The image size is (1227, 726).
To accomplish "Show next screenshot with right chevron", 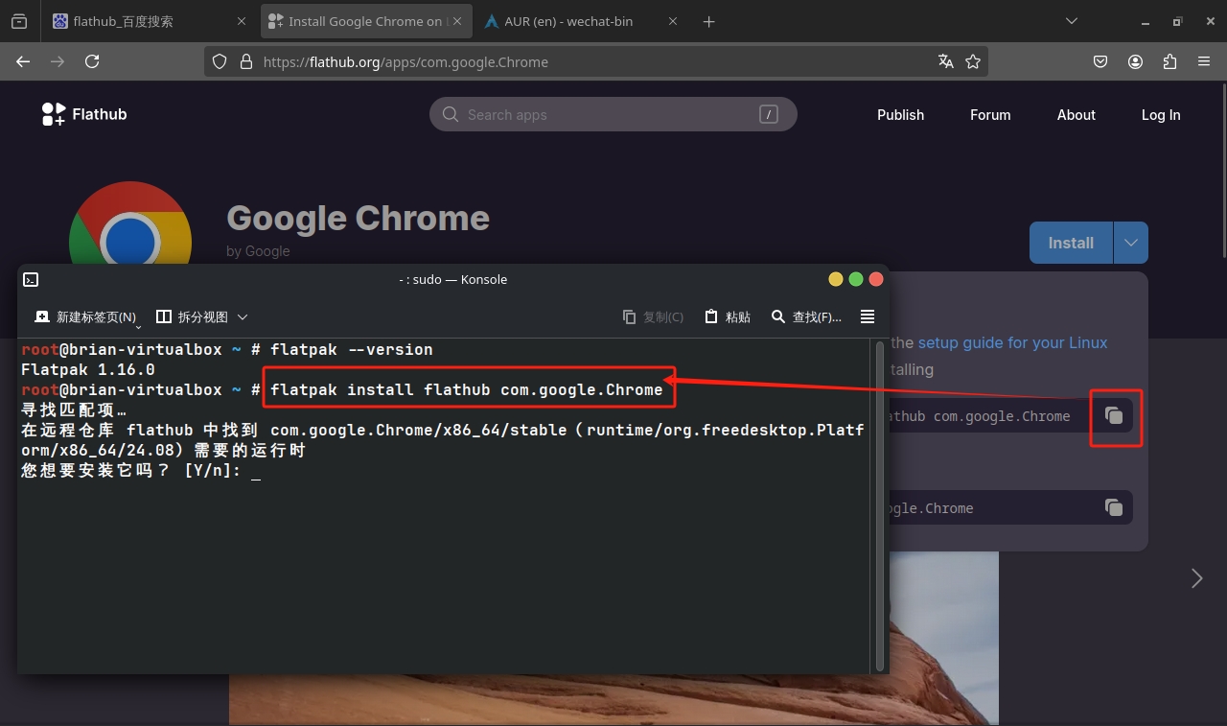I will [1196, 577].
